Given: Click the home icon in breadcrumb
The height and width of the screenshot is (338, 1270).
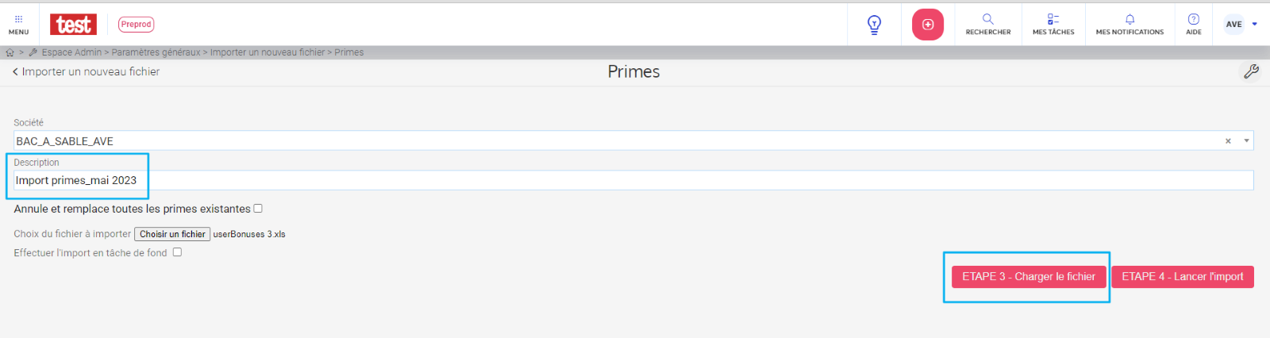Looking at the screenshot, I should click(x=10, y=52).
